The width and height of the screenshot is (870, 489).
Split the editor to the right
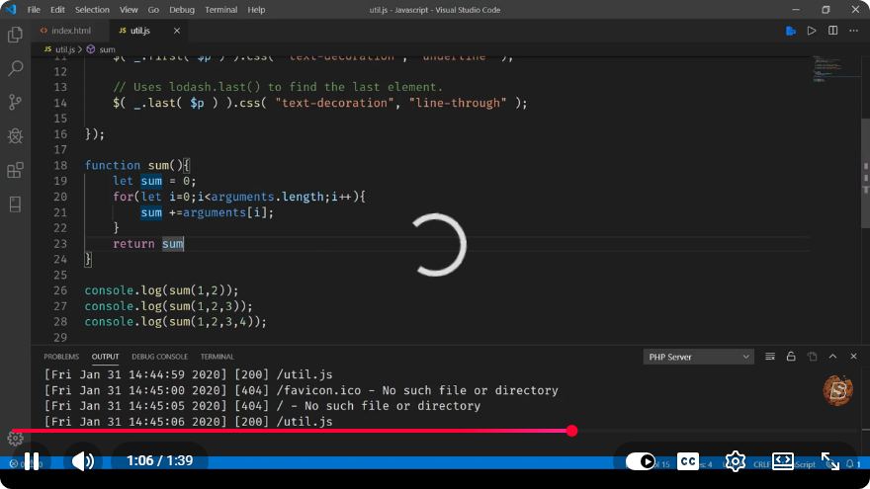832,31
